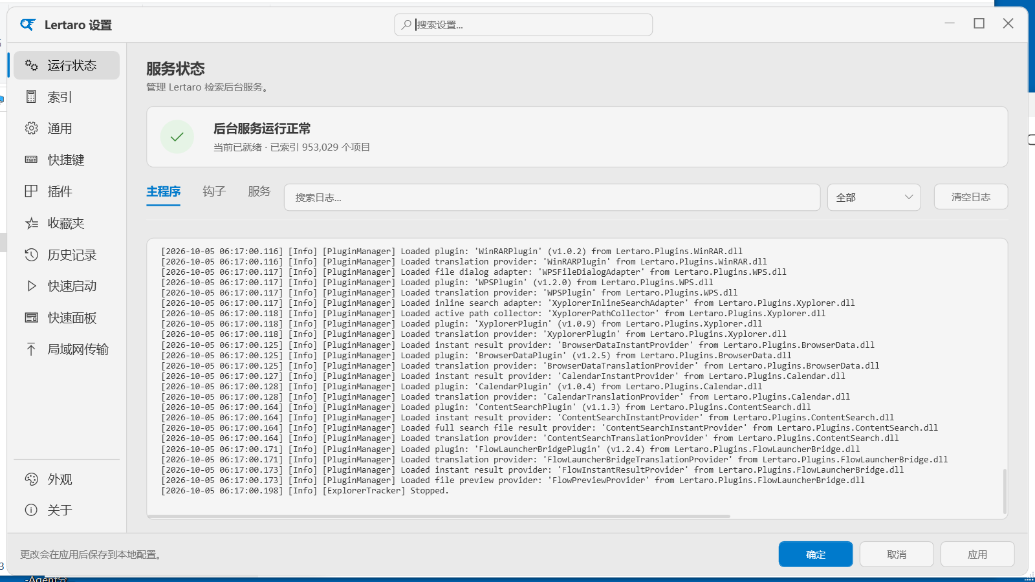Click the log line loading 'ContentSearchPlugin' (v1.1.3)
This screenshot has height=582, width=1035.
[x=486, y=407]
